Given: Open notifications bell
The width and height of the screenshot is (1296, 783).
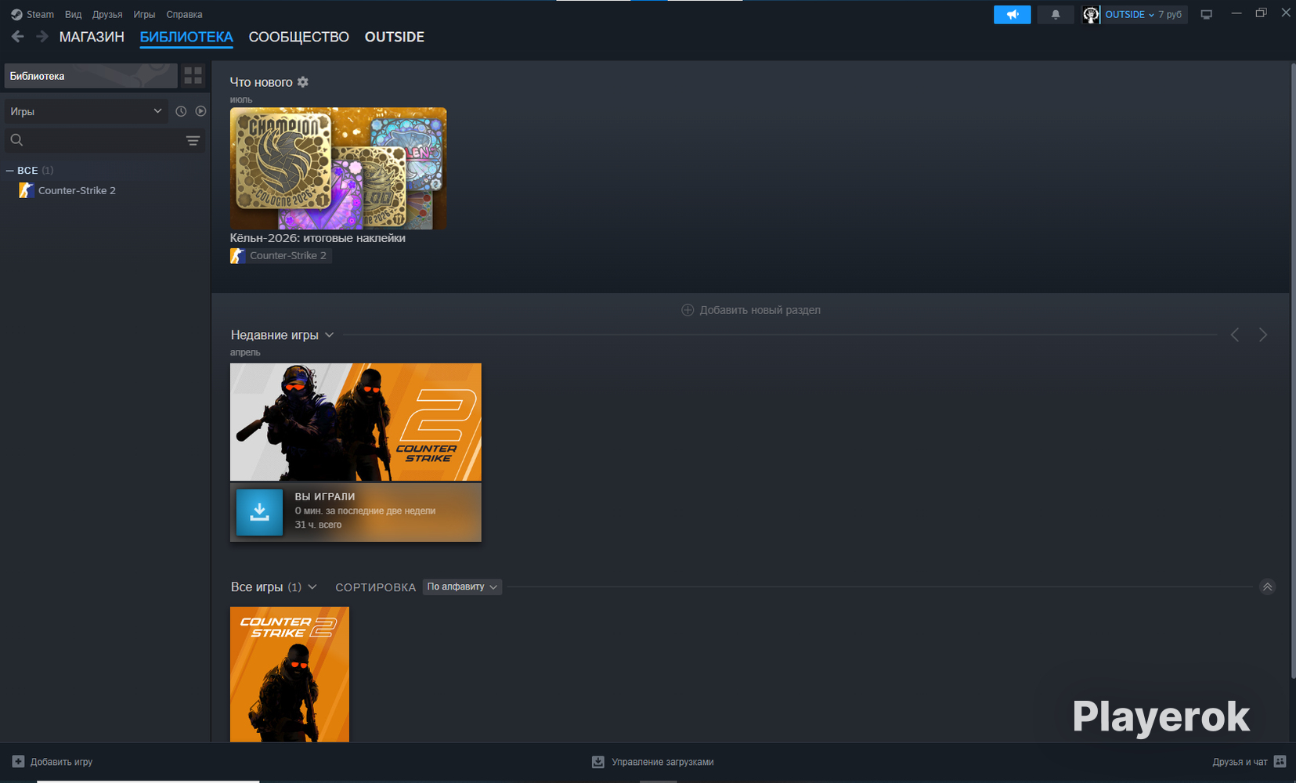Looking at the screenshot, I should click(1056, 14).
